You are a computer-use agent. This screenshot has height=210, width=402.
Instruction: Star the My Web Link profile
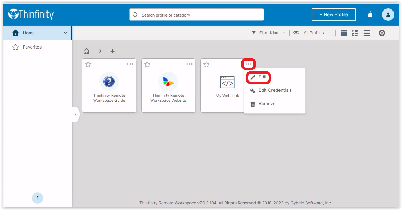click(x=207, y=64)
